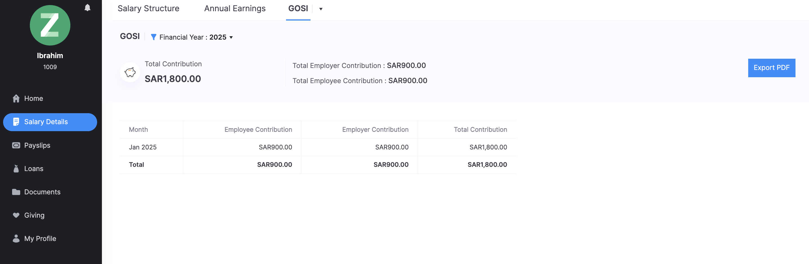The image size is (809, 264).
Task: Click the piggy bank contribution icon
Action: [x=130, y=72]
